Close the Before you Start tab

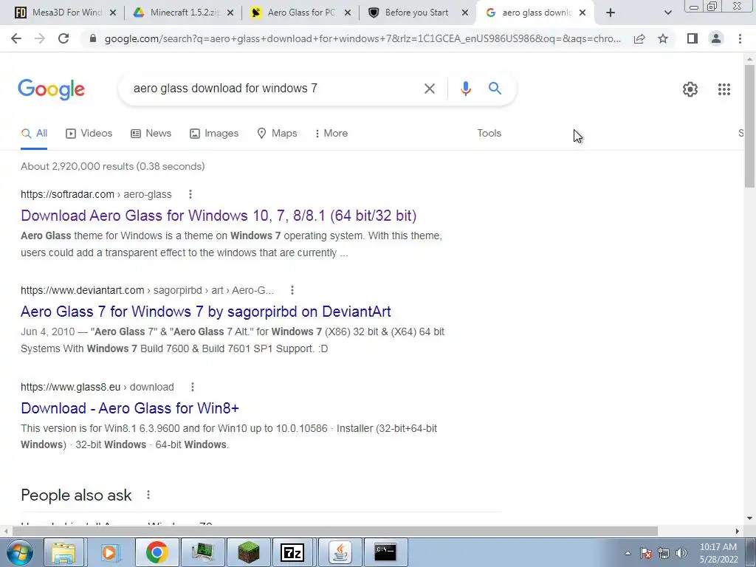[x=465, y=13]
